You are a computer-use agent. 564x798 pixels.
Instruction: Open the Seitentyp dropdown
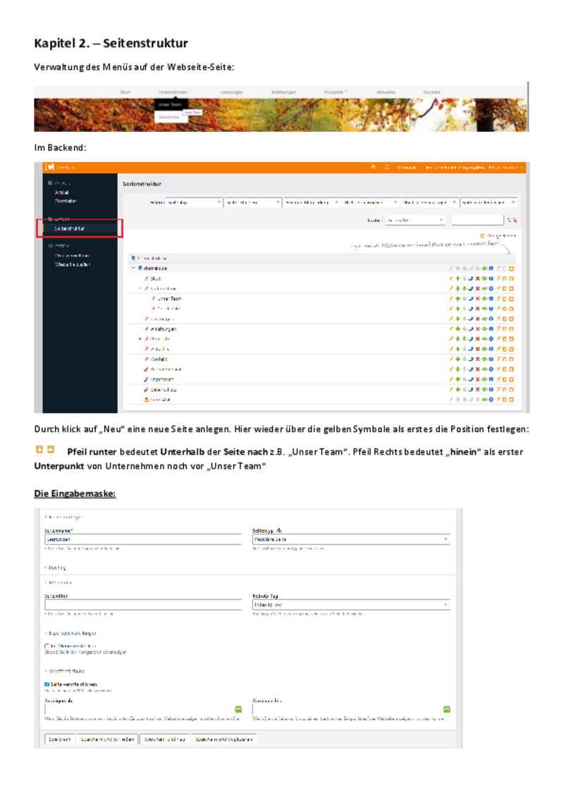coord(351,539)
